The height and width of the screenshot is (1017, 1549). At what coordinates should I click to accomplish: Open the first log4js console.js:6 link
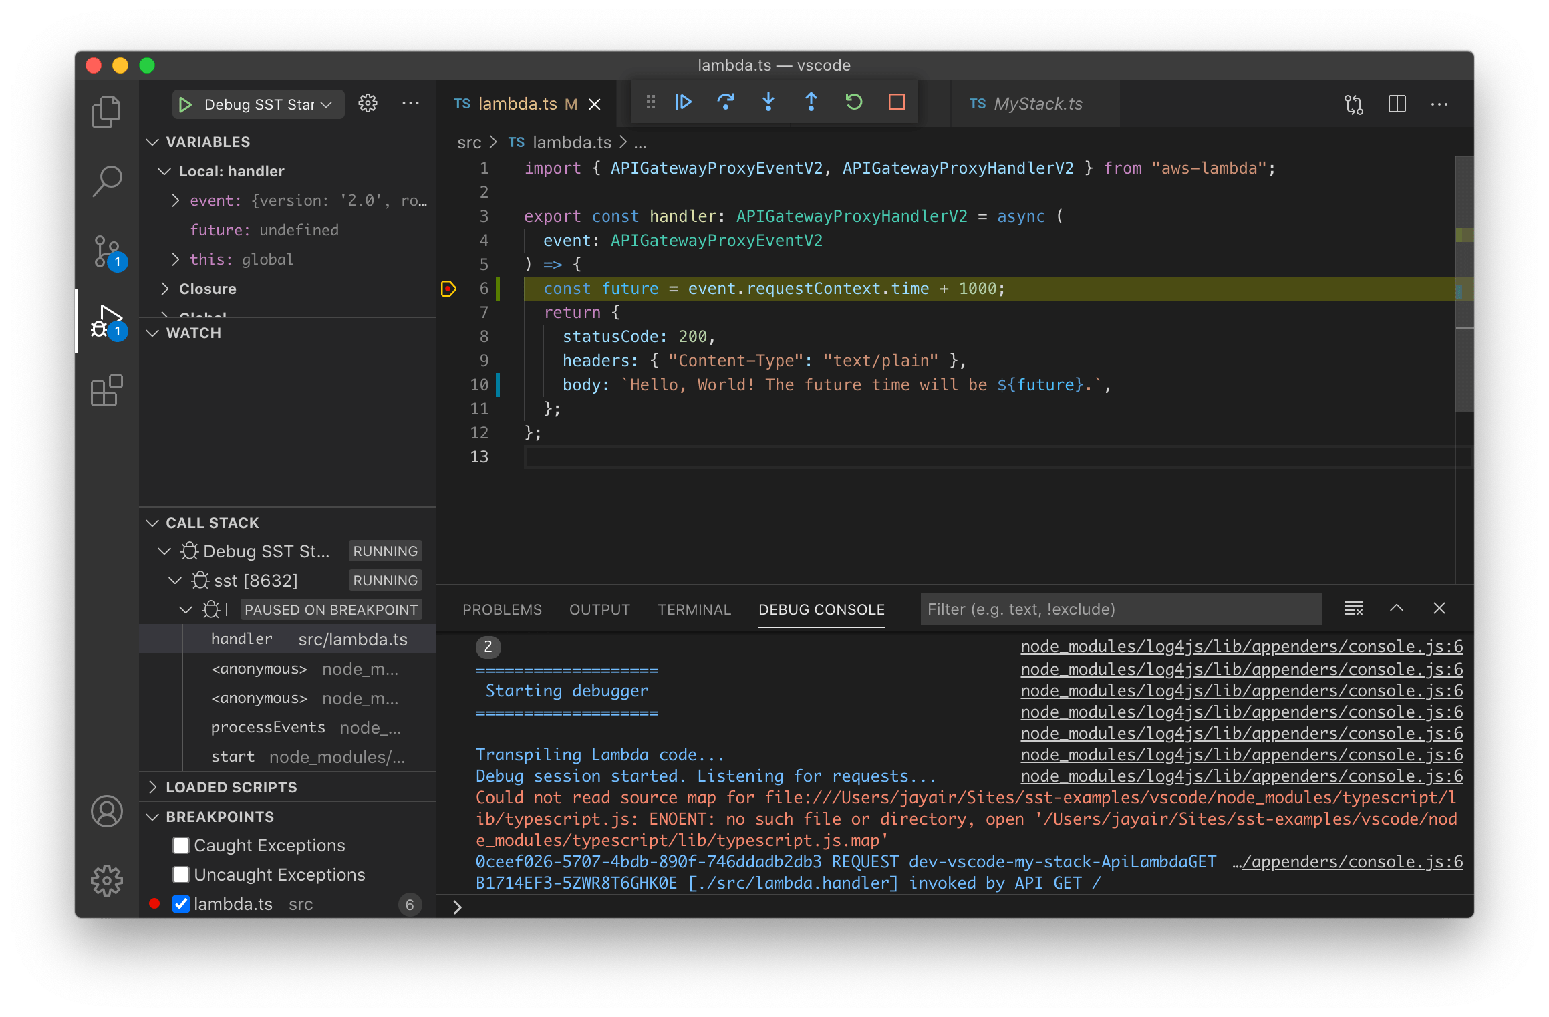1242,647
